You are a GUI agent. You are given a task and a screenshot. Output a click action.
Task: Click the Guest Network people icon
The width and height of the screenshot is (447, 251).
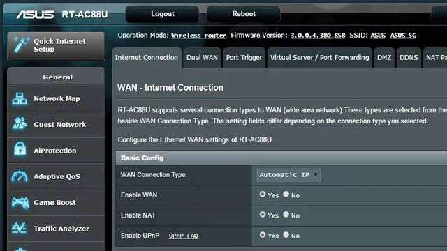pyautogui.click(x=20, y=124)
